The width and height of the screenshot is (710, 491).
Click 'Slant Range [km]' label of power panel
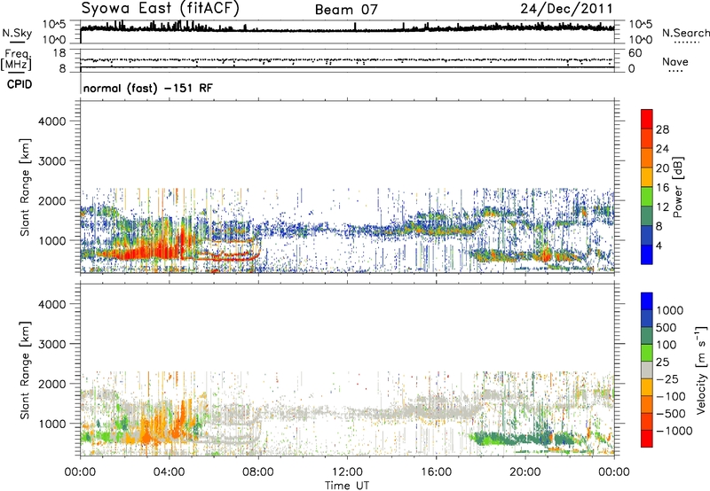pyautogui.click(x=25, y=187)
